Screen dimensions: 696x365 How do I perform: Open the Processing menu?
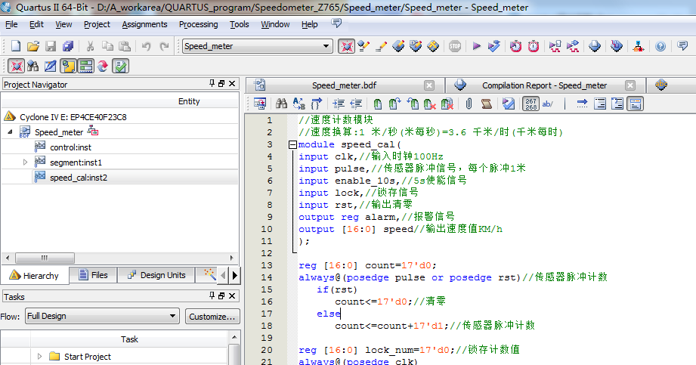tap(199, 24)
